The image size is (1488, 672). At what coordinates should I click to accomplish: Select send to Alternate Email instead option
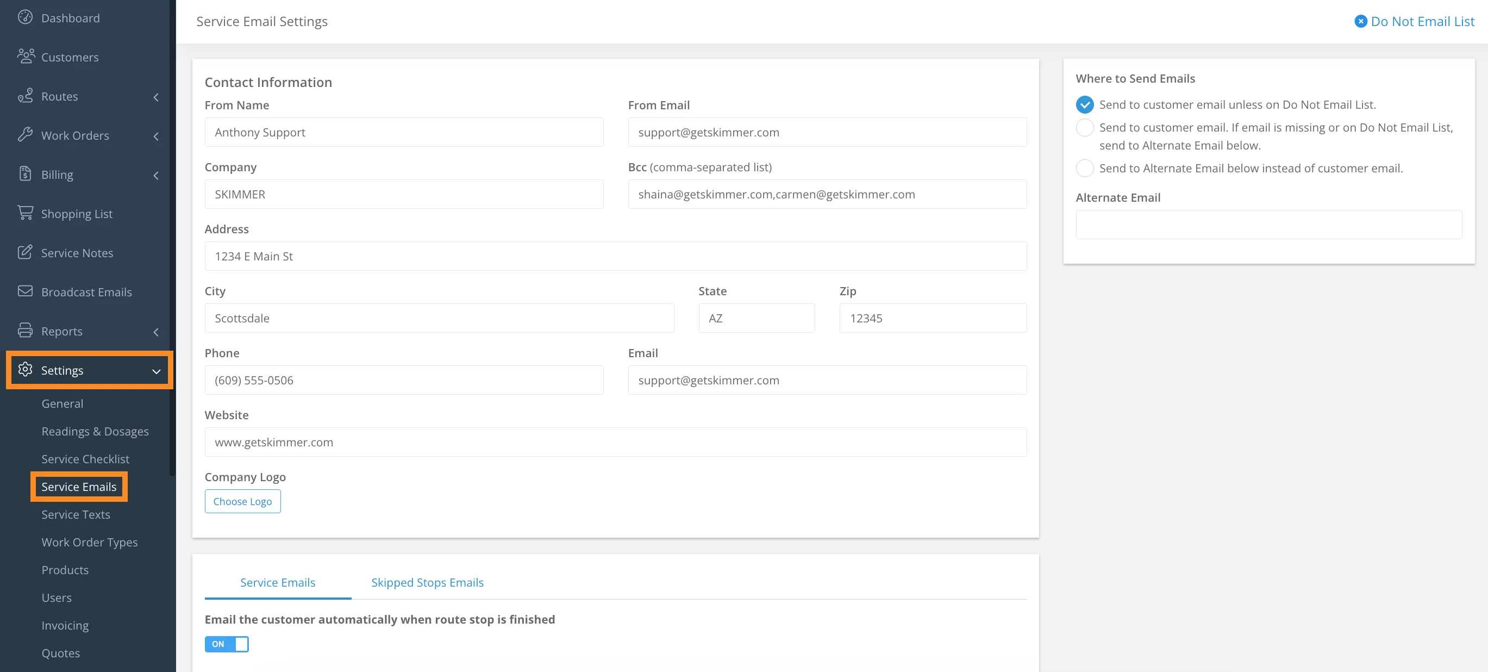(x=1084, y=168)
